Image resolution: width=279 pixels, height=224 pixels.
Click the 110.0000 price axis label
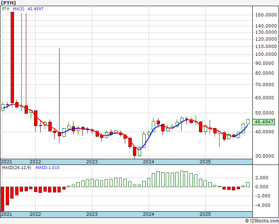pos(266,46)
